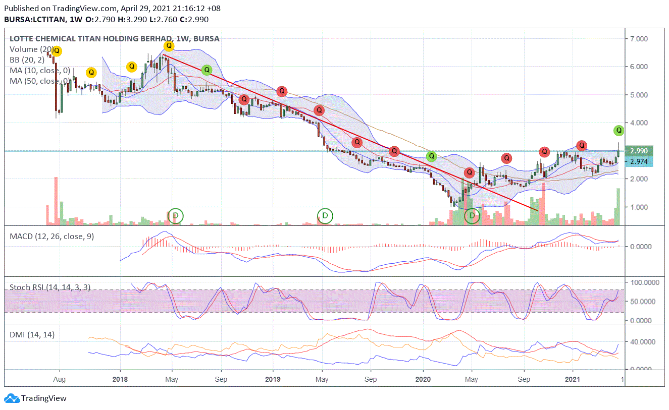Viewport: 669px width, 410px height.
Task: Click the red Q marker just after 2019
Action: point(282,91)
